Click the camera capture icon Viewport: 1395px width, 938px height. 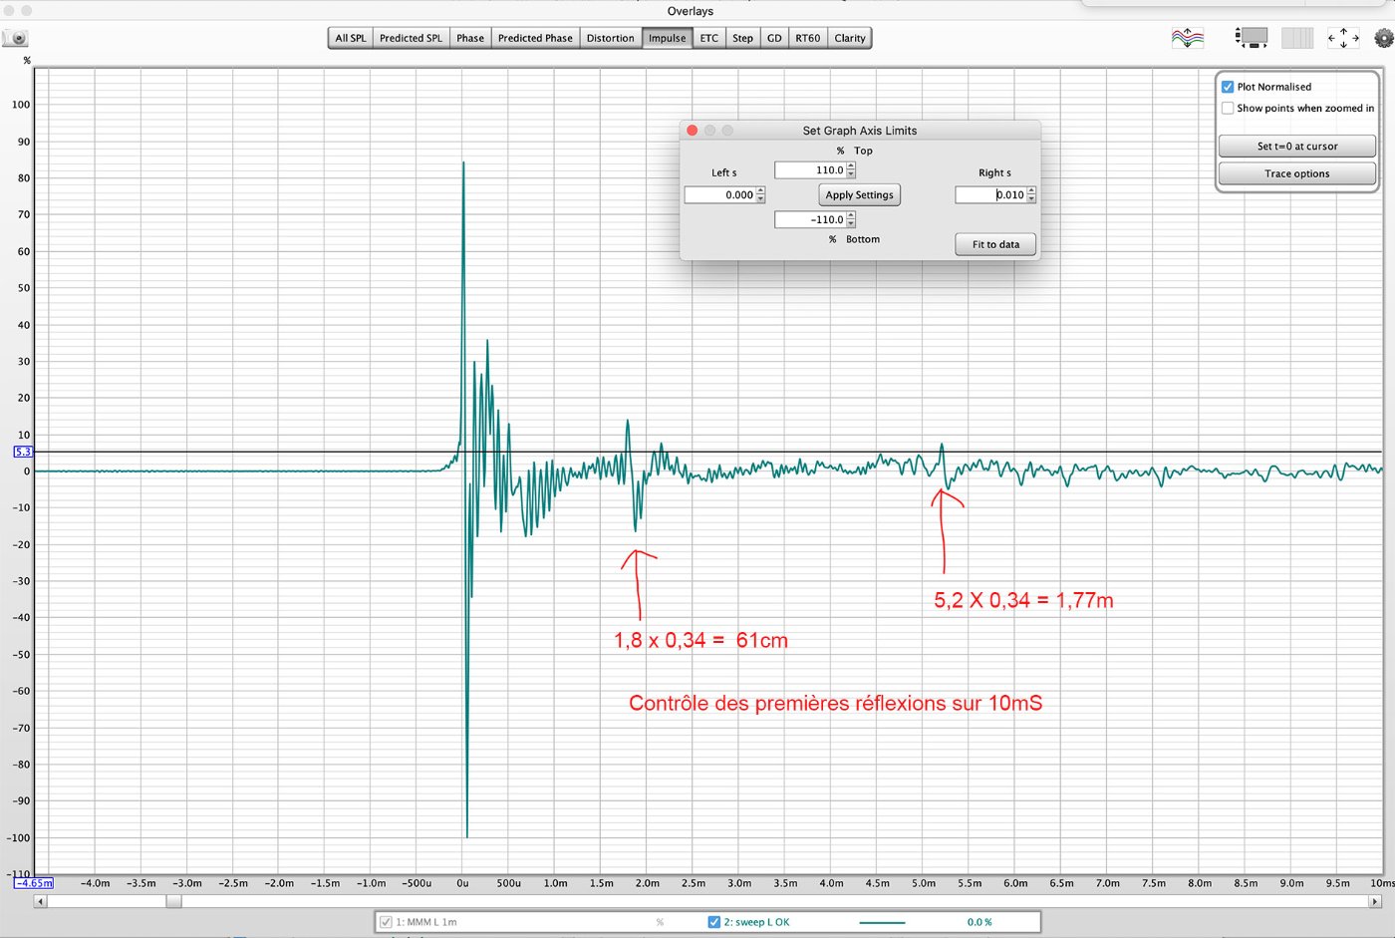pyautogui.click(x=16, y=39)
